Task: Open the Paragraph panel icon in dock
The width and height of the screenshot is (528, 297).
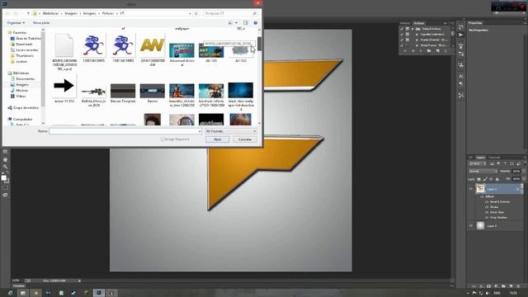Action: point(461,84)
